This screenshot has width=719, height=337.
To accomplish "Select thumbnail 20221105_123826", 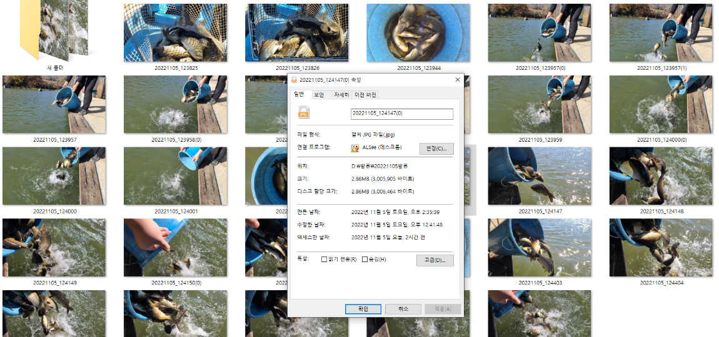I will pos(297,32).
